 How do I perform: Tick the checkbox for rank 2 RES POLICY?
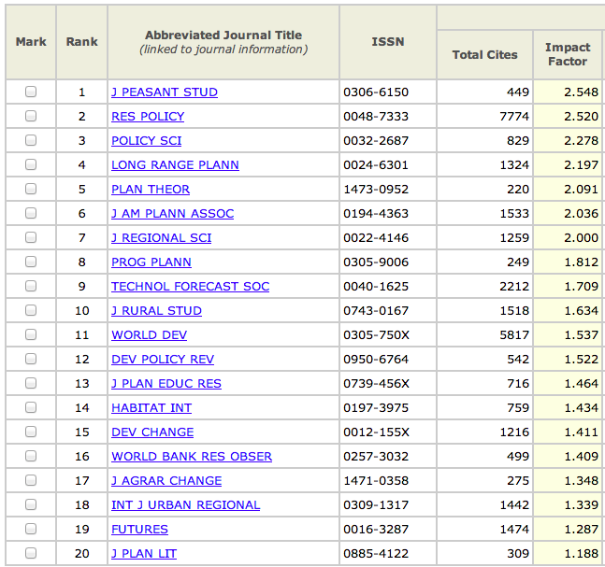(31, 116)
